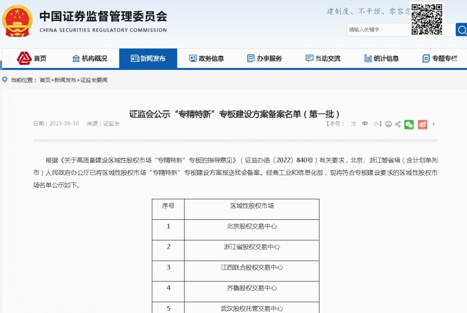Click the 来源：证监会 source text
This screenshot has height=313, width=467.
click(103, 123)
